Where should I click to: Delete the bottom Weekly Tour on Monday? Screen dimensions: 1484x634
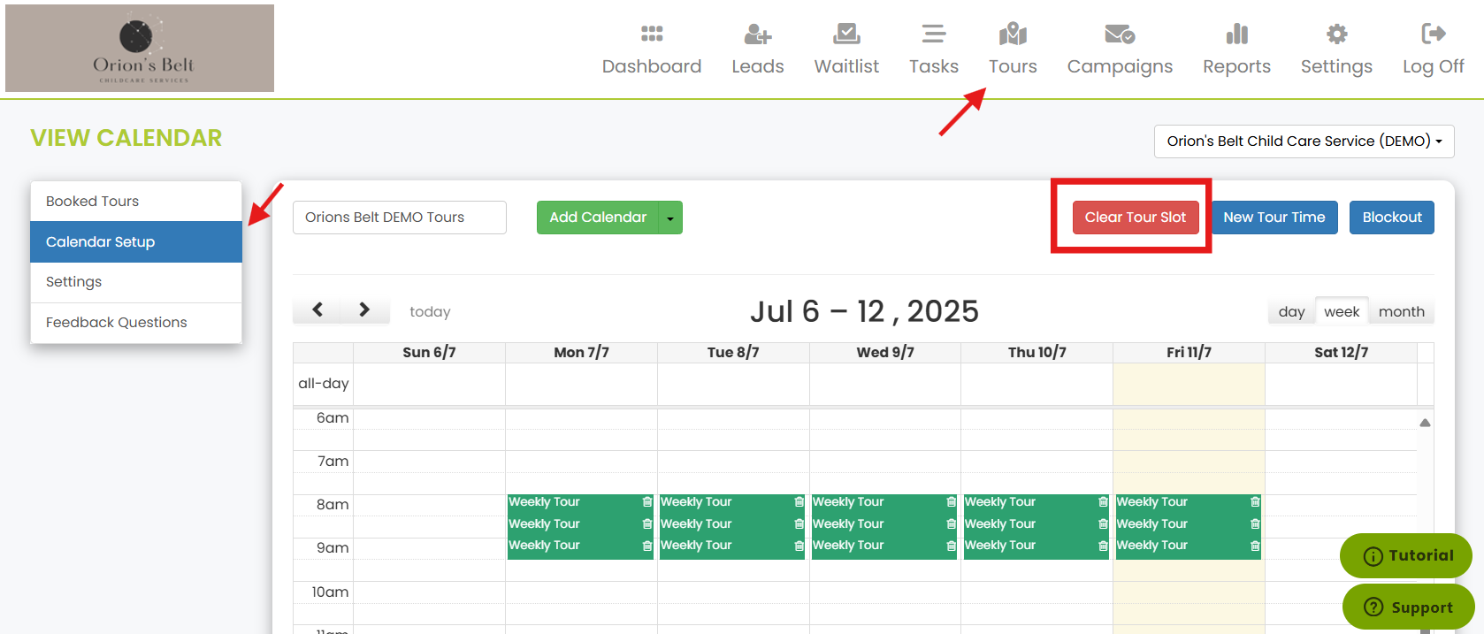click(646, 546)
